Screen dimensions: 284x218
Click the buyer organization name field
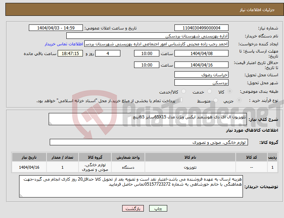[147, 36]
